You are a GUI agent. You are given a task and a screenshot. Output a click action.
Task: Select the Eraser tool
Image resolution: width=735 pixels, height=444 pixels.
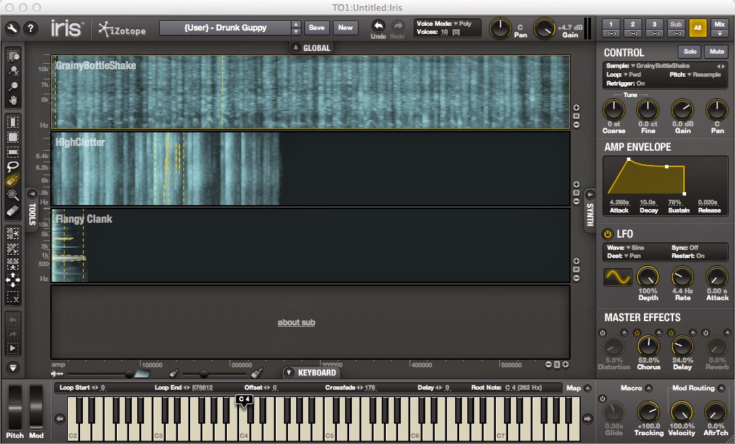click(13, 210)
